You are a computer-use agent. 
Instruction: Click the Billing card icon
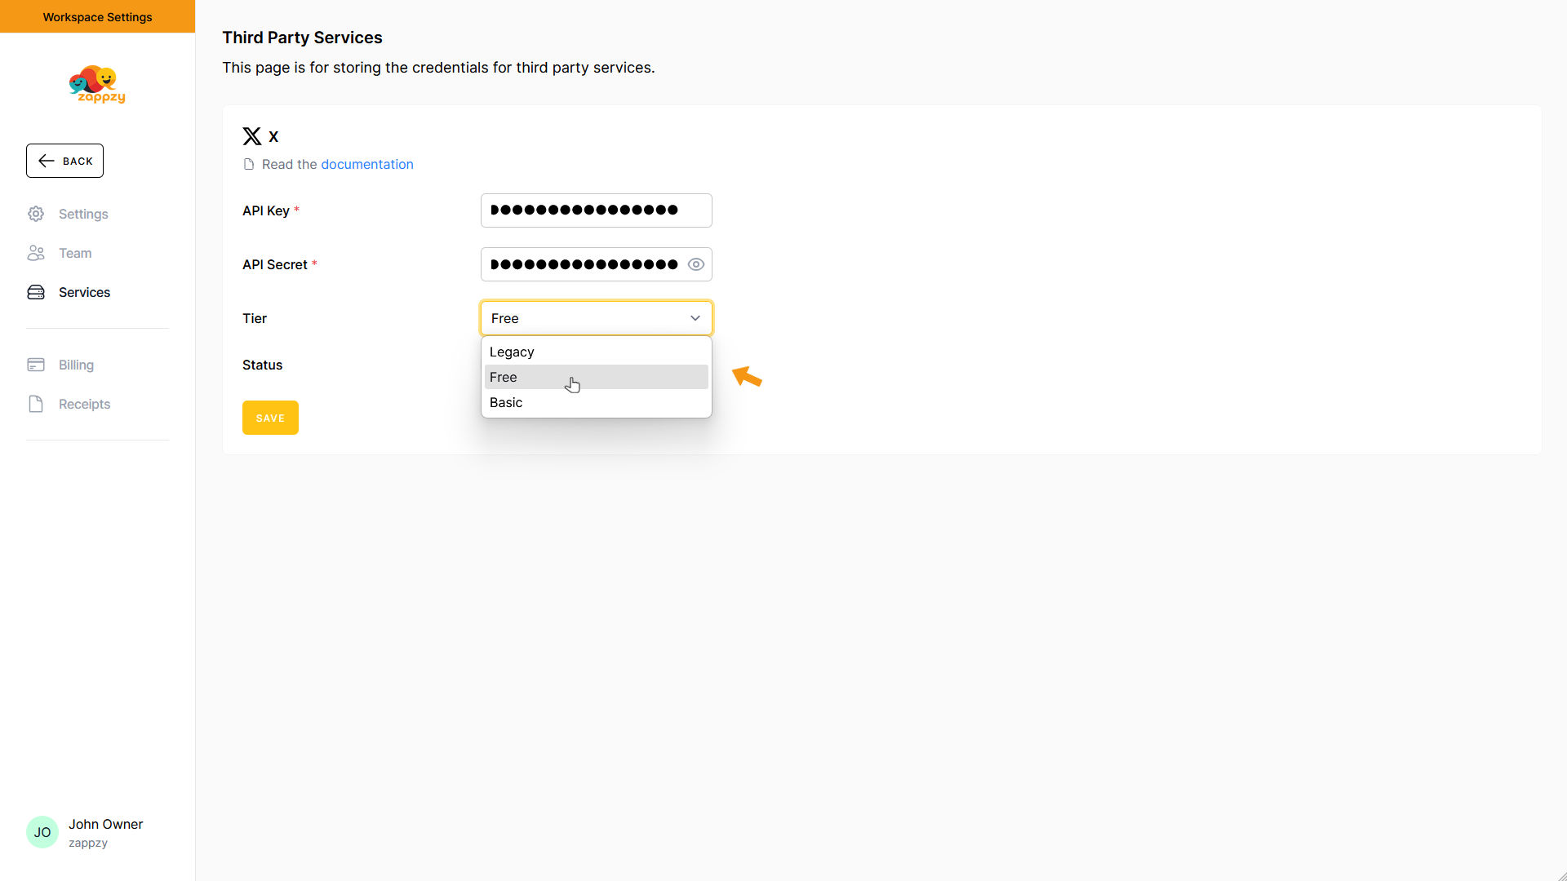click(36, 365)
